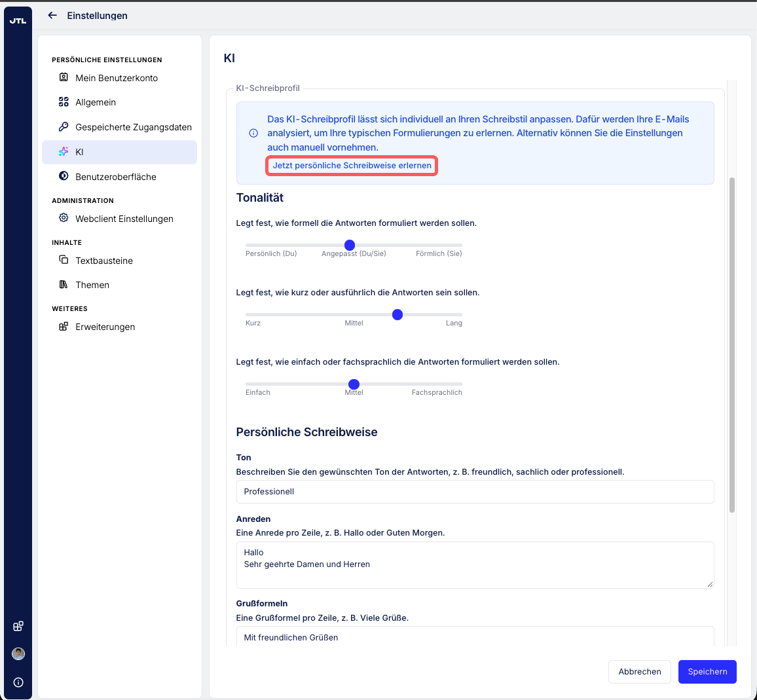Click the Textbausteine copy icon
The image size is (757, 700).
coord(64,260)
